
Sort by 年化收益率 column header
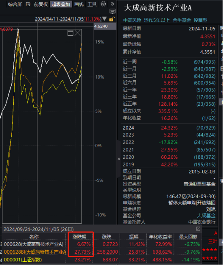(x=160, y=237)
